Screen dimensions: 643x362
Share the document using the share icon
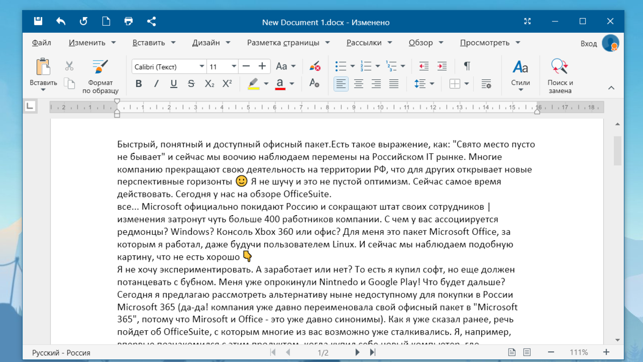pyautogui.click(x=152, y=21)
